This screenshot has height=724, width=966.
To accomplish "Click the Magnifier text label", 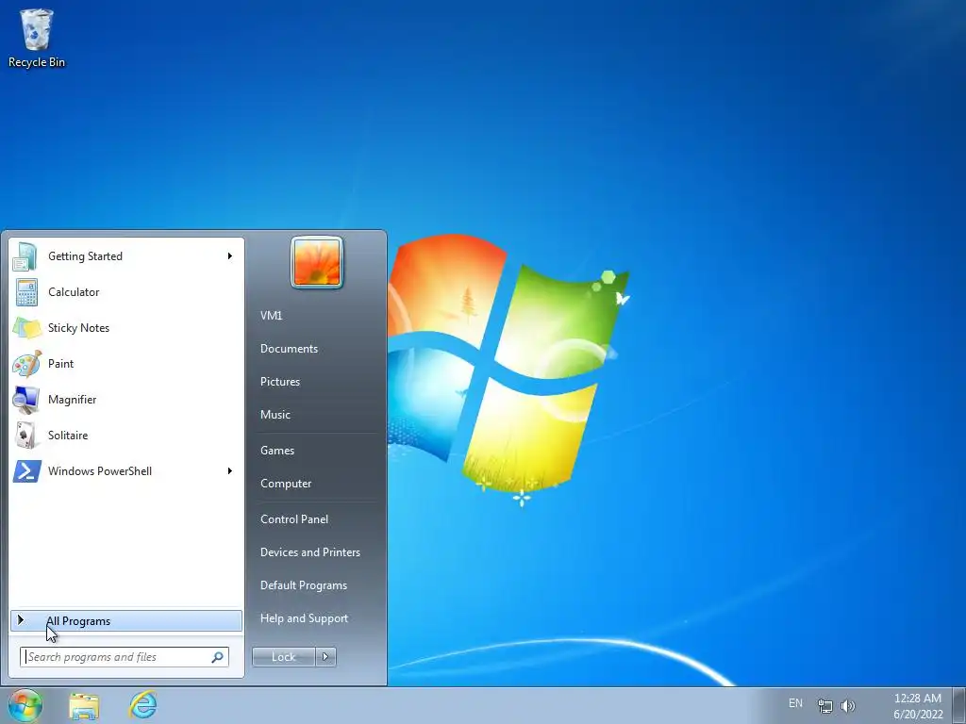I will pos(72,400).
